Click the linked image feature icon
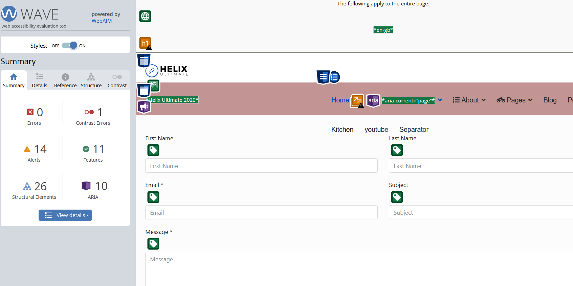Screen dimensions: 573x286 point(154,86)
